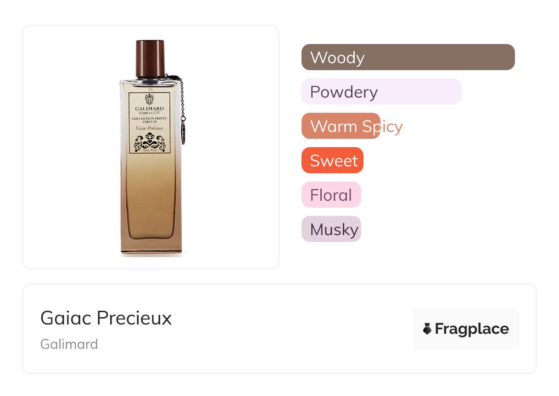This screenshot has width=559, height=396.
Task: Click the Fragplace perfume bottle logo icon
Action: point(427,329)
